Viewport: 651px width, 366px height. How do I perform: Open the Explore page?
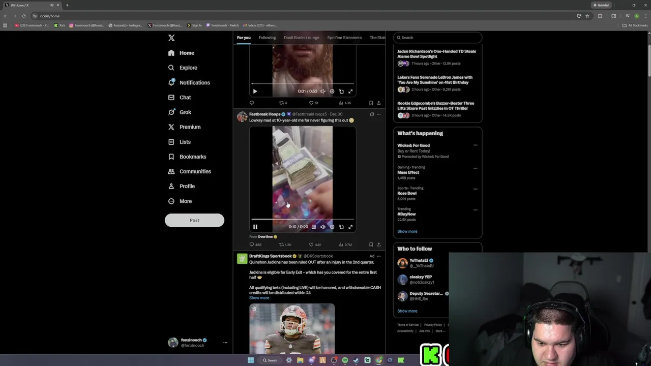click(x=183, y=68)
